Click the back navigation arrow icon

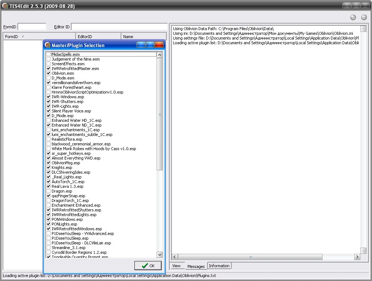(352, 17)
